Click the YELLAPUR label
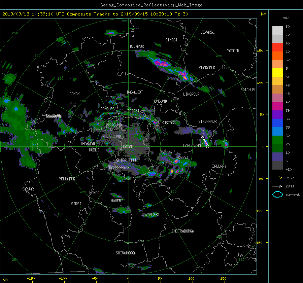The image size is (303, 283). [x=67, y=179]
